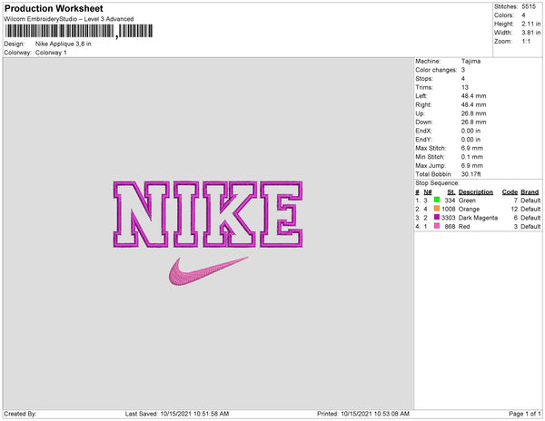Click stitch count '3303' in Dark Magenta row
This screenshot has width=545, height=421.
click(449, 218)
